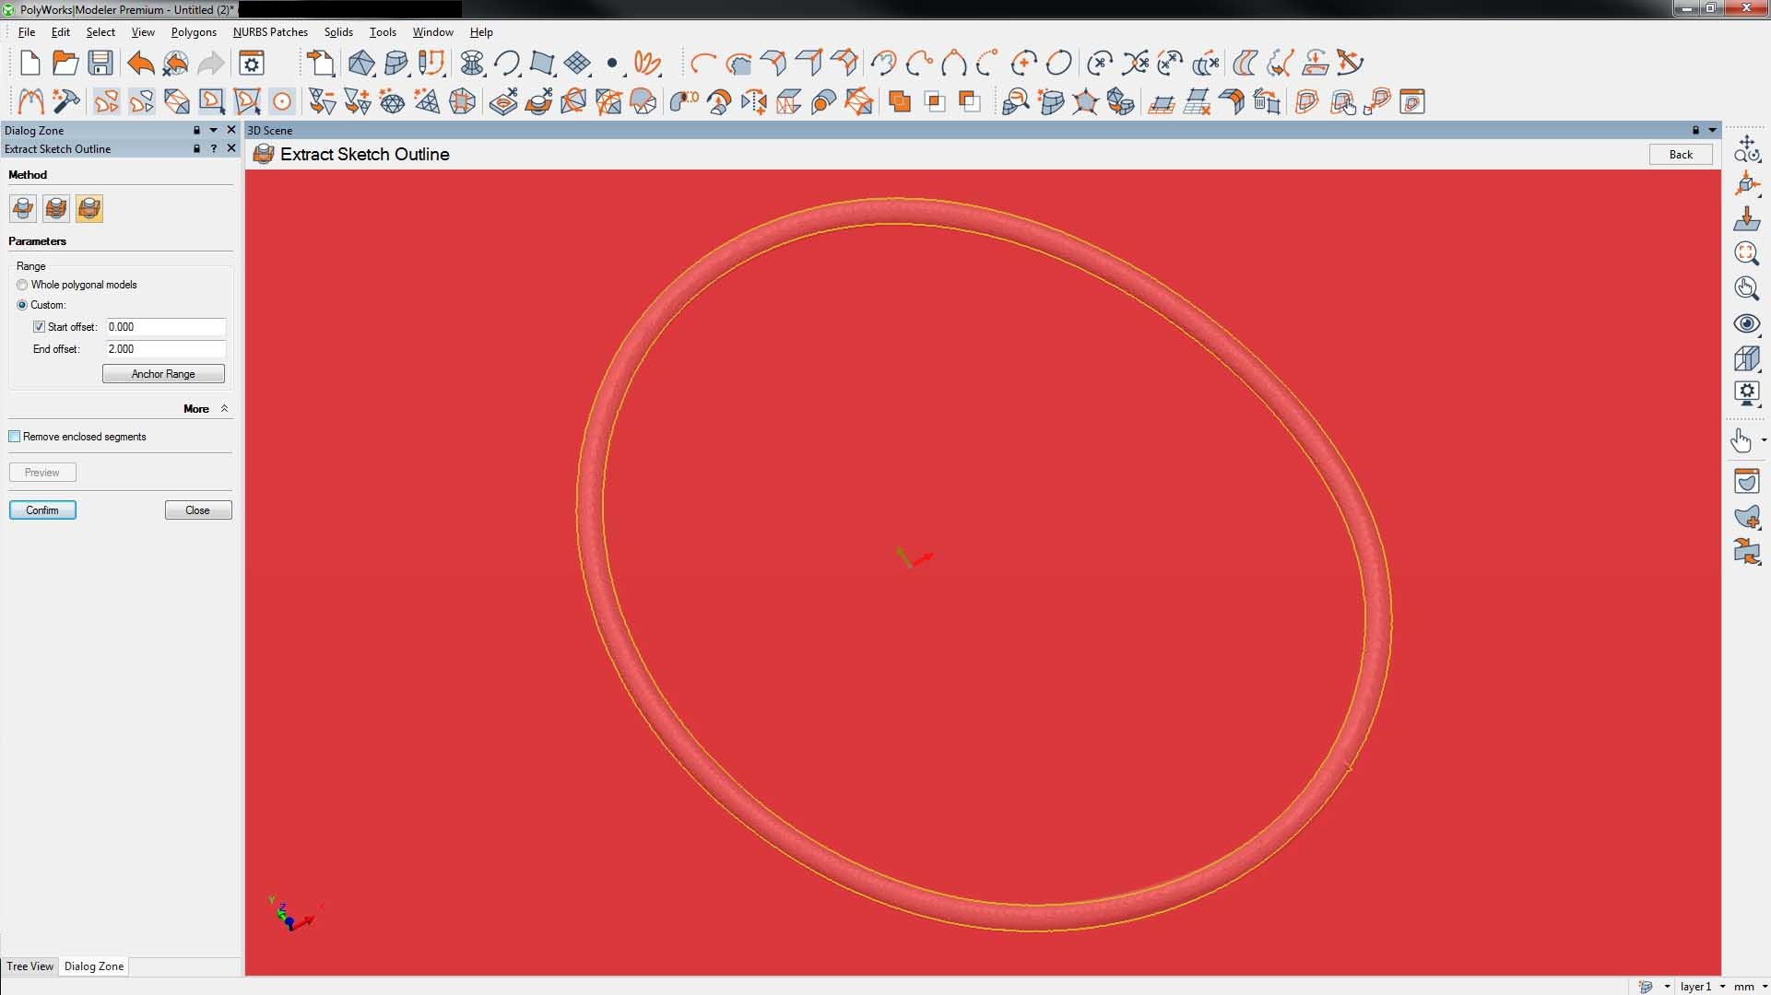Image resolution: width=1771 pixels, height=995 pixels.
Task: Click the Confirm button
Action: tap(42, 510)
